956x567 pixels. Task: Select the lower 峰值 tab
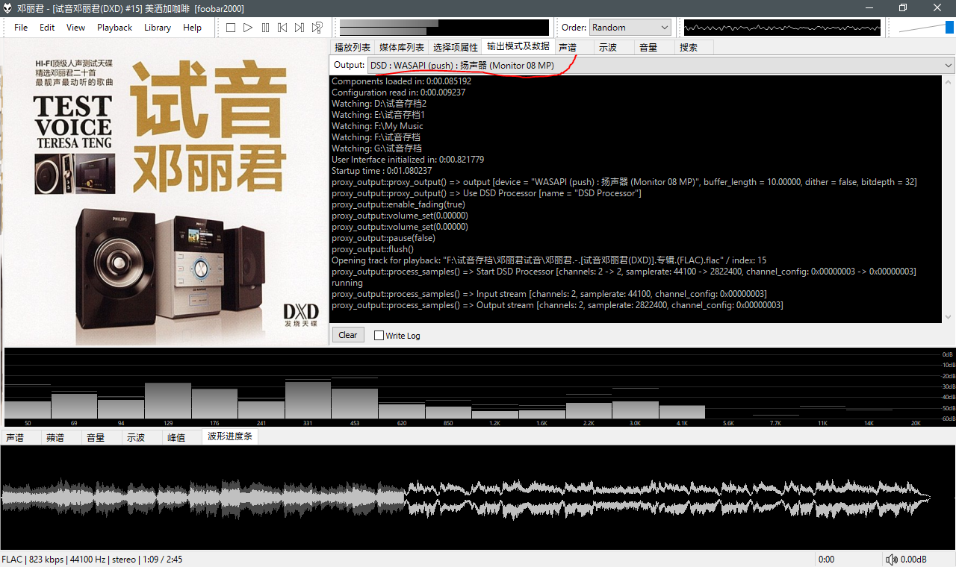[176, 437]
